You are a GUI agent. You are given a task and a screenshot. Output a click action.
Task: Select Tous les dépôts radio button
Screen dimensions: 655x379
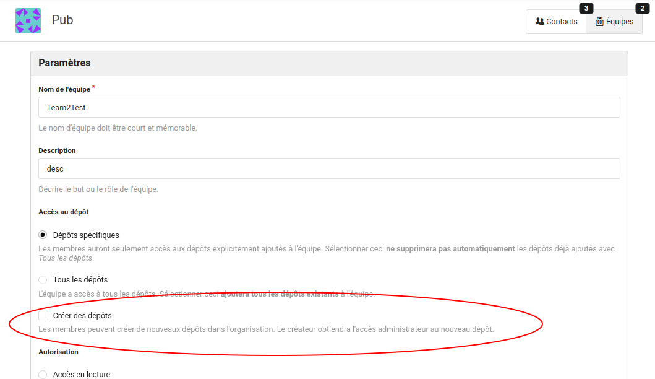[43, 279]
